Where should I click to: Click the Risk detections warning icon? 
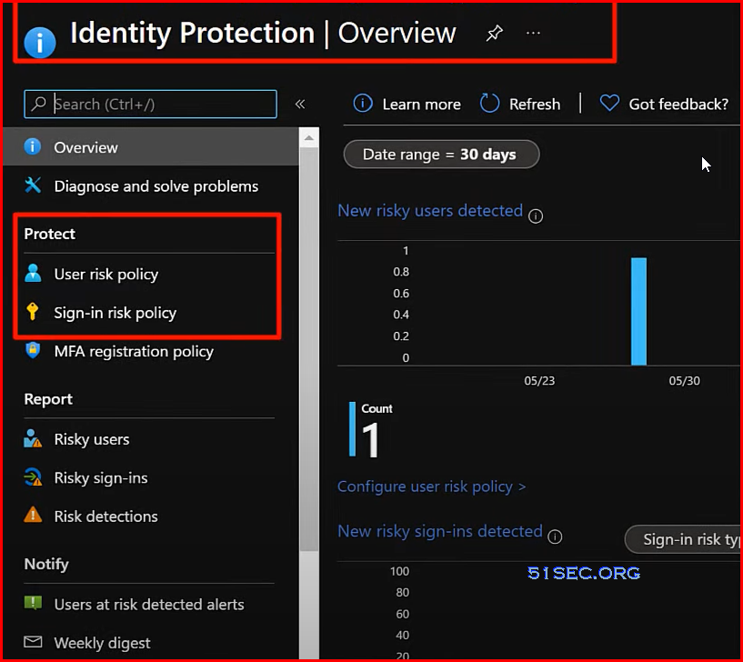(x=33, y=515)
